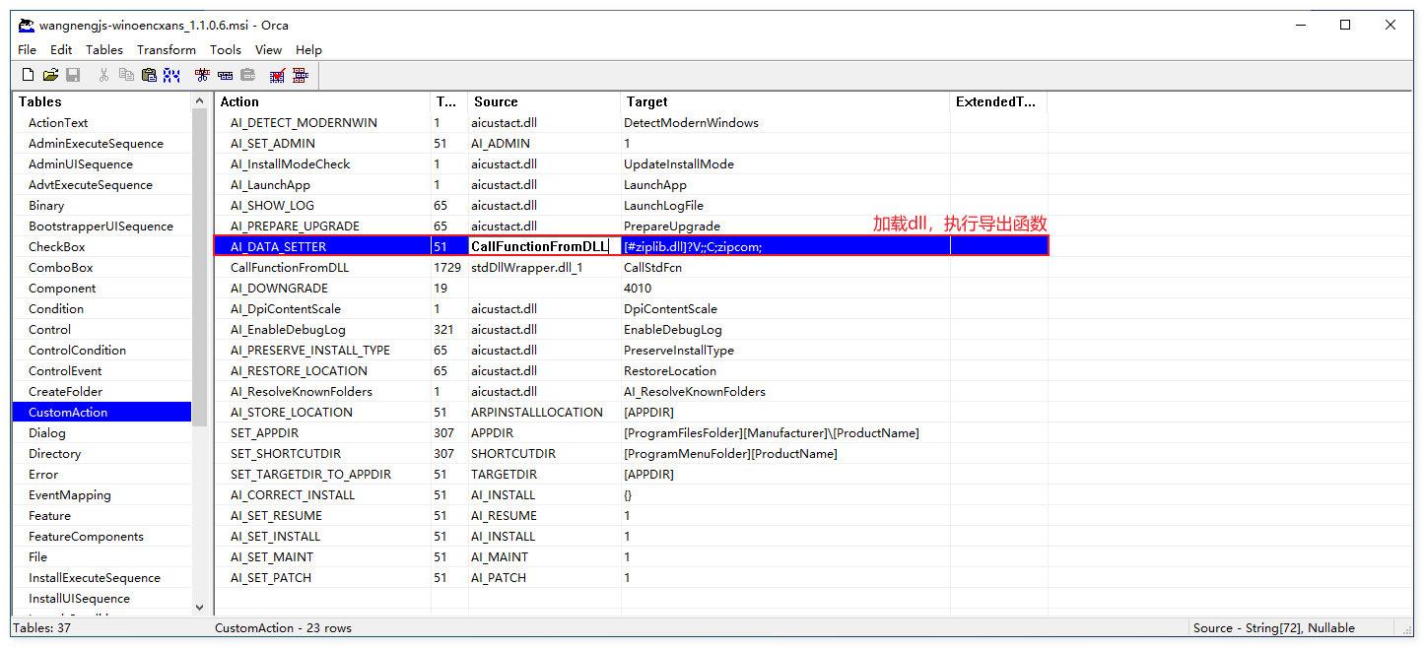
Task: Click the blue Find toolbar icon
Action: tap(171, 75)
